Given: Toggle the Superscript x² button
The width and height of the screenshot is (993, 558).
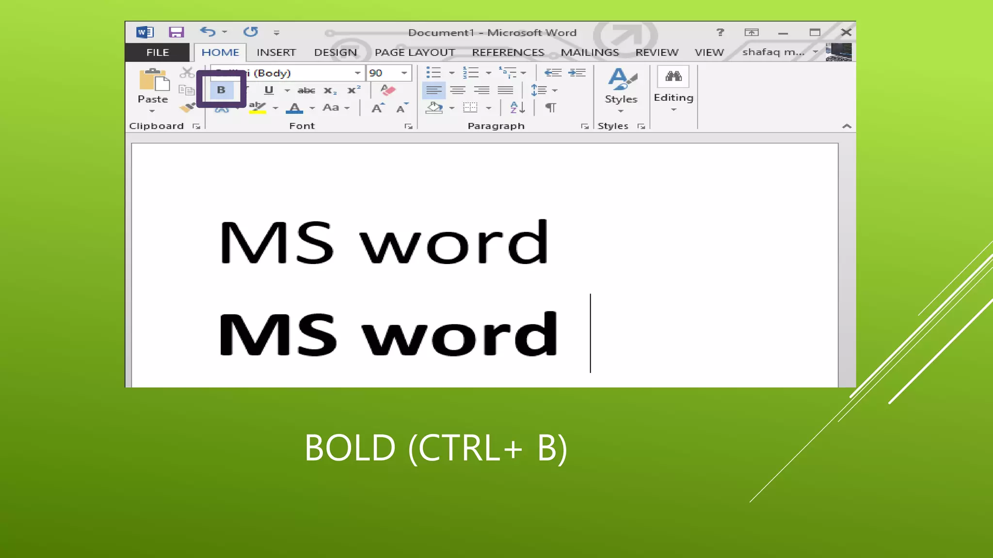Looking at the screenshot, I should click(354, 90).
